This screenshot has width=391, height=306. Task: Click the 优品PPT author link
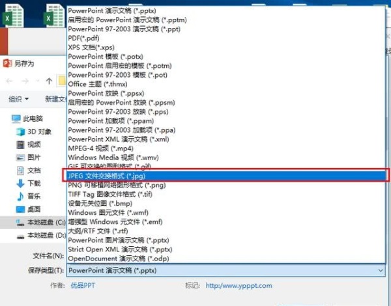(x=83, y=285)
